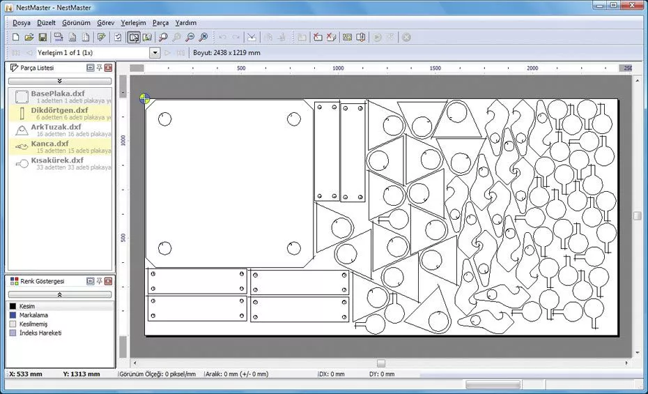Toggle the active select-pointer view icon
Image resolution: width=648 pixels, height=394 pixels.
134,37
